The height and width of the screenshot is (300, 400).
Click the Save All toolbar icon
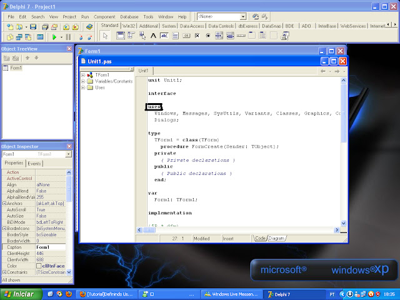point(45,27)
